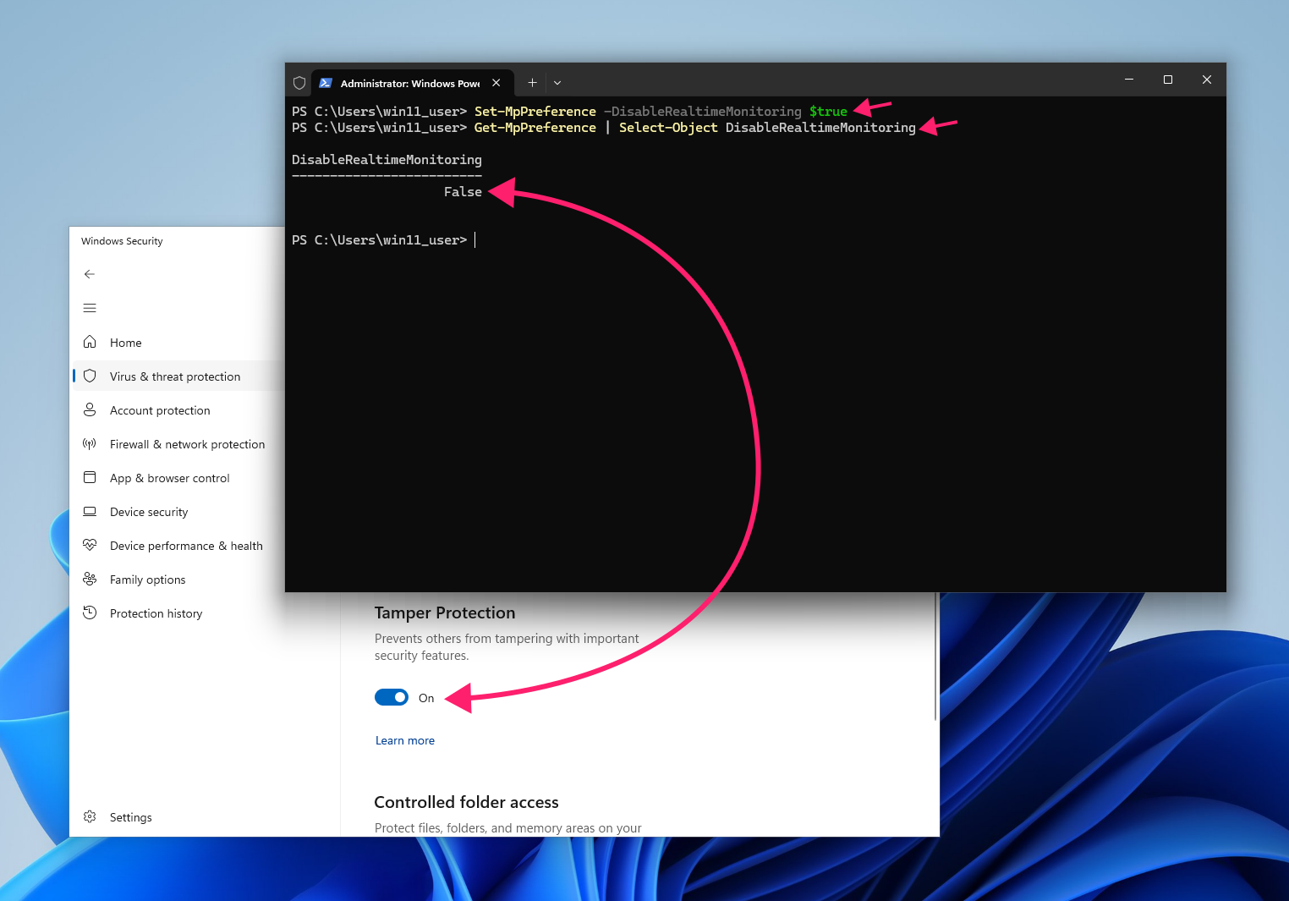This screenshot has height=901, width=1289.
Task: Go to Home in Windows Security
Action: click(178, 343)
